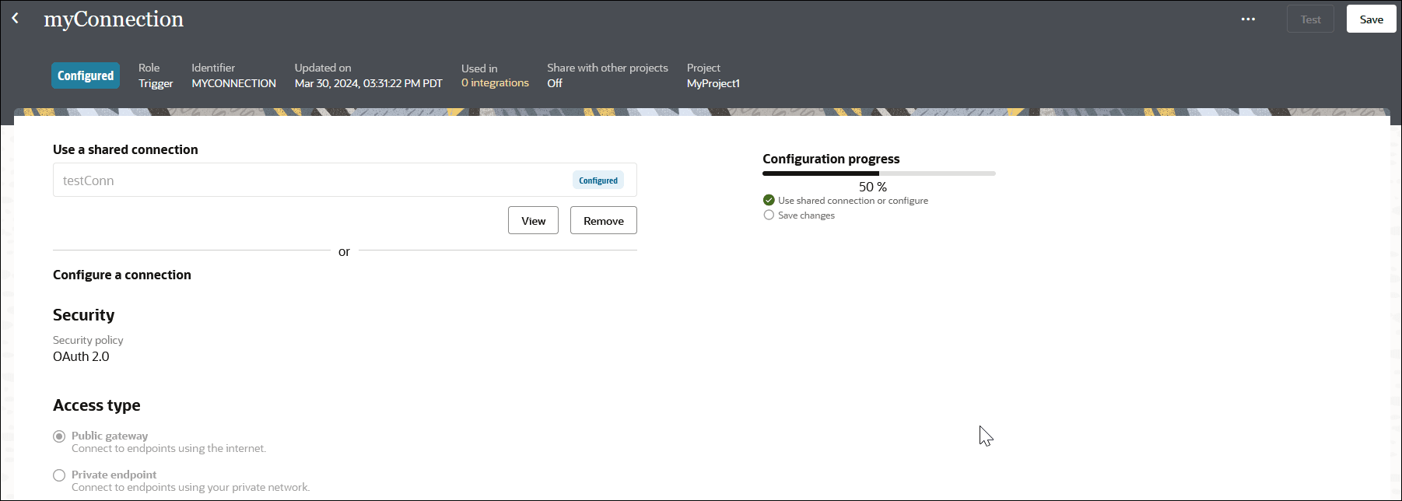Viewport: 1402px width, 501px height.
Task: Click the Configuration progress heading
Action: coord(831,159)
